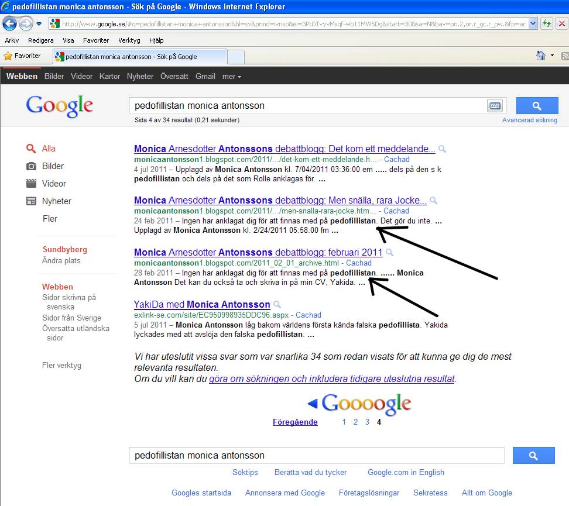Click the address bar URL field

(293, 24)
